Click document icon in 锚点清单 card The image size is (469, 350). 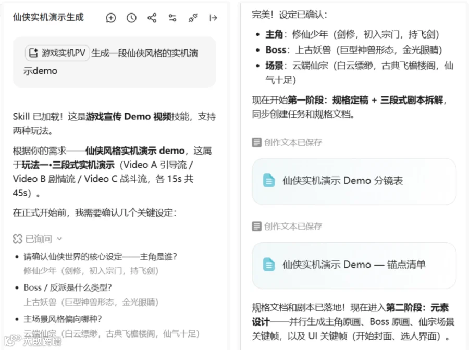(x=268, y=265)
